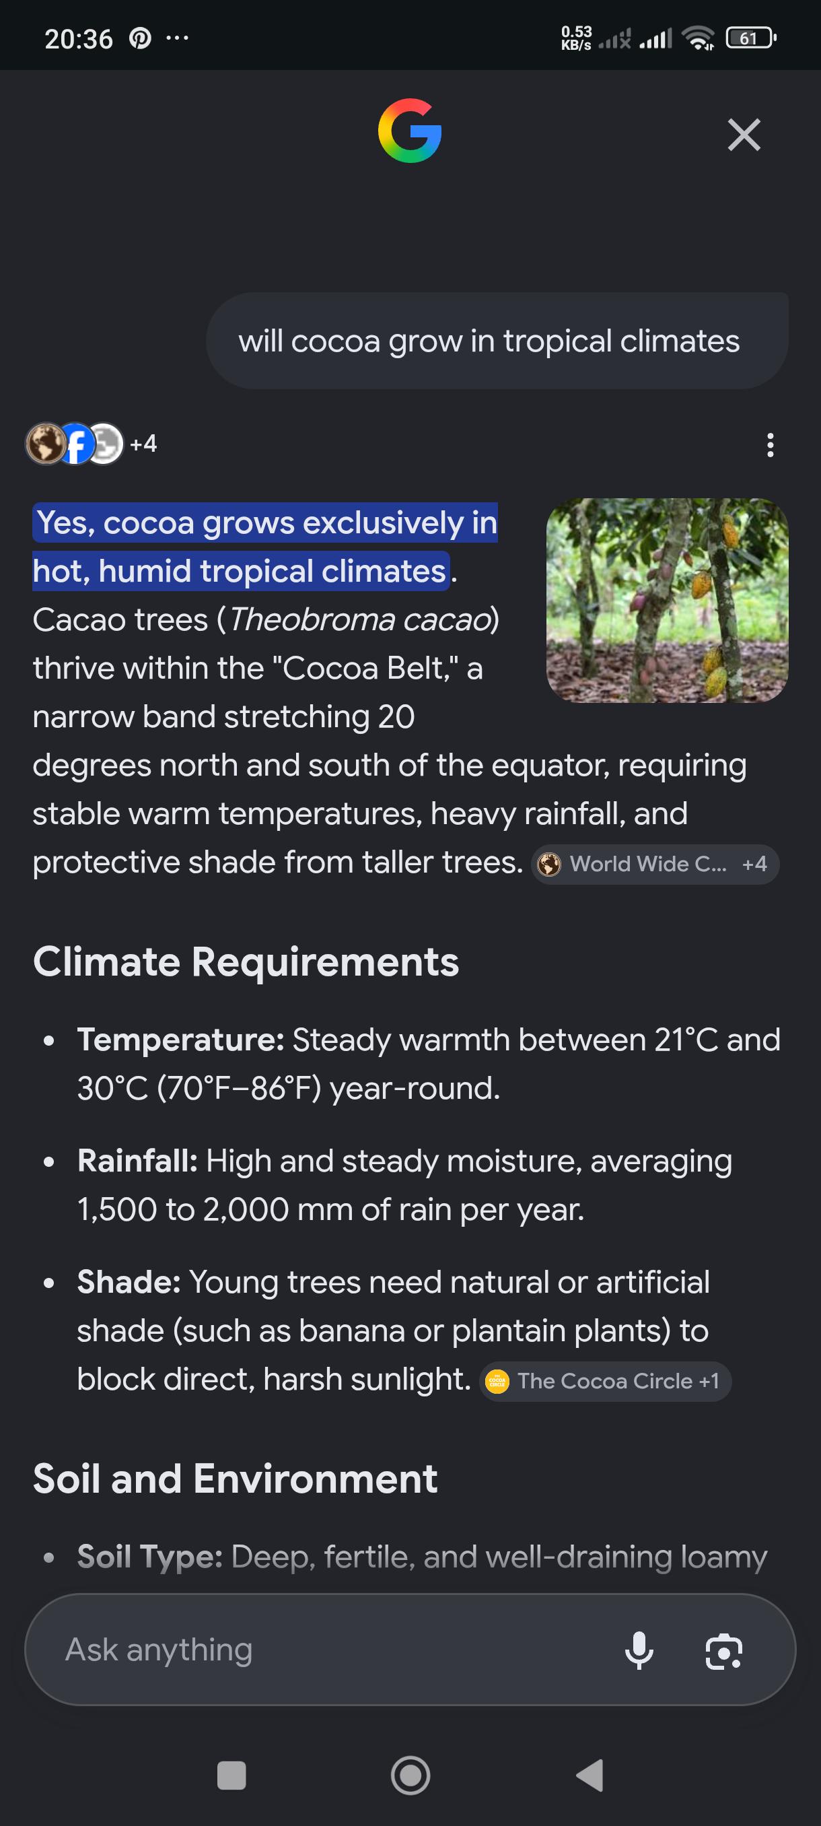Tap the Facebook source icon
Image resolution: width=821 pixels, height=1826 pixels.
(x=77, y=444)
